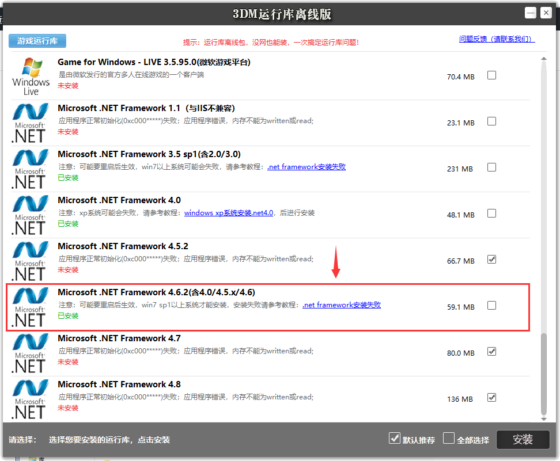The image size is (560, 461).
Task: Click the scrollbar up arrow
Action: coord(543,59)
